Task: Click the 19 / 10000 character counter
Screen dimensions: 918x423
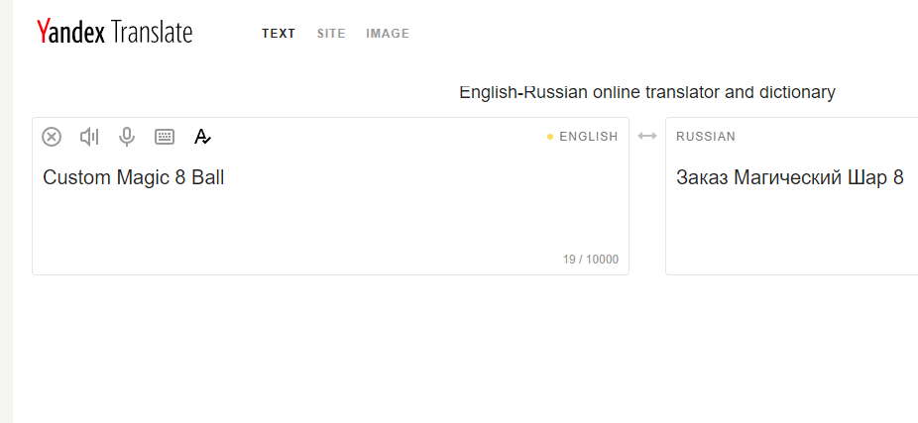Action: [591, 260]
